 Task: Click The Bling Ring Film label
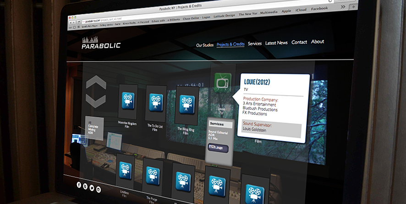[x=186, y=131]
